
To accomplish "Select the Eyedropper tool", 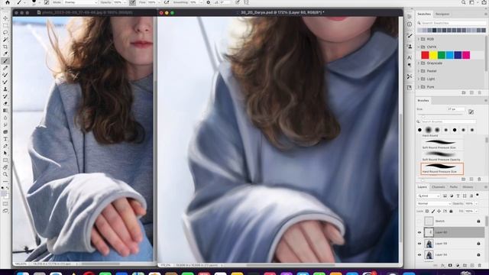I will coord(5,53).
